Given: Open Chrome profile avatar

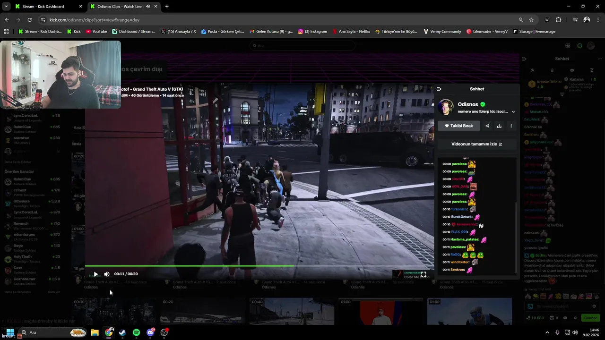Looking at the screenshot, I should click(x=587, y=20).
